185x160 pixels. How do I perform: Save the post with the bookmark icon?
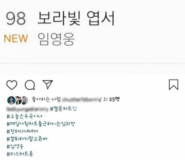click(173, 85)
